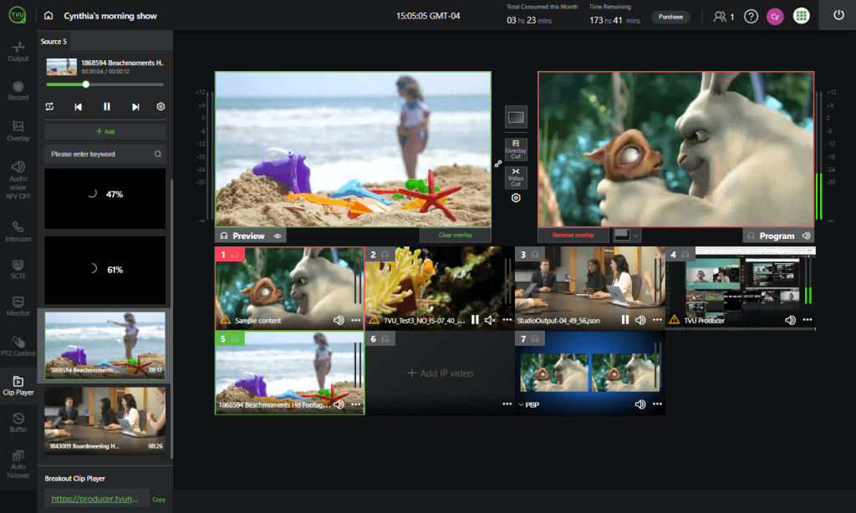Toggle the link icon between Preview and Program
This screenshot has height=513, width=856.
coord(498,164)
